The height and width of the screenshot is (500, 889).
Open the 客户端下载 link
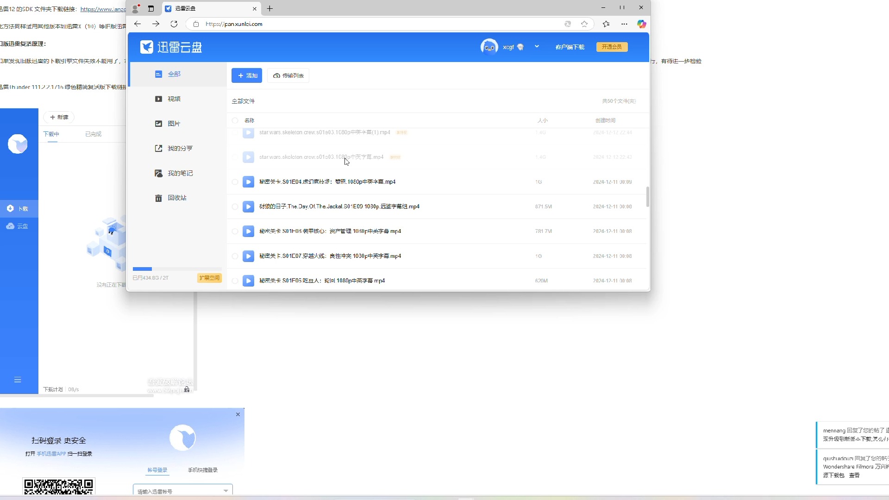(570, 47)
